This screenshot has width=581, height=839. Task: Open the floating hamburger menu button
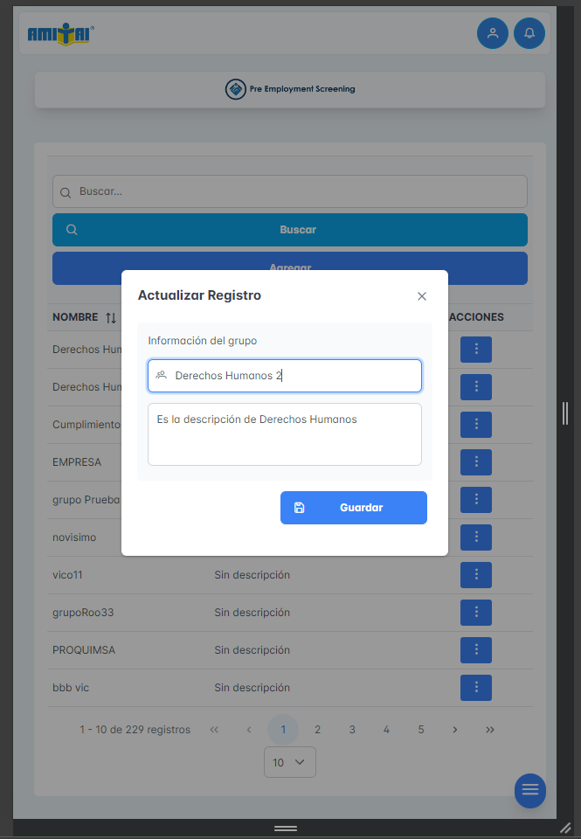529,790
